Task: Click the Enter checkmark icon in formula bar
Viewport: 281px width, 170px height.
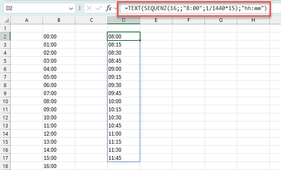Action: coord(98,8)
